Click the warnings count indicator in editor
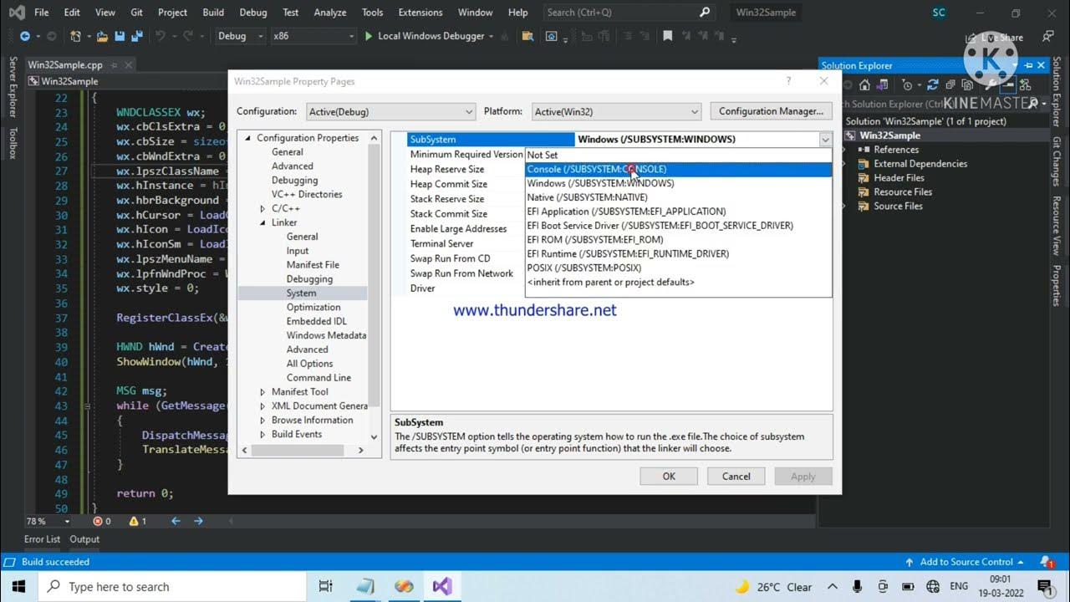 point(138,521)
